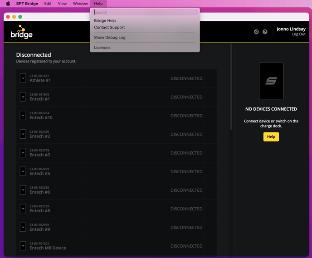Click the Log Out link
This screenshot has width=312, height=258.
coord(299,34)
